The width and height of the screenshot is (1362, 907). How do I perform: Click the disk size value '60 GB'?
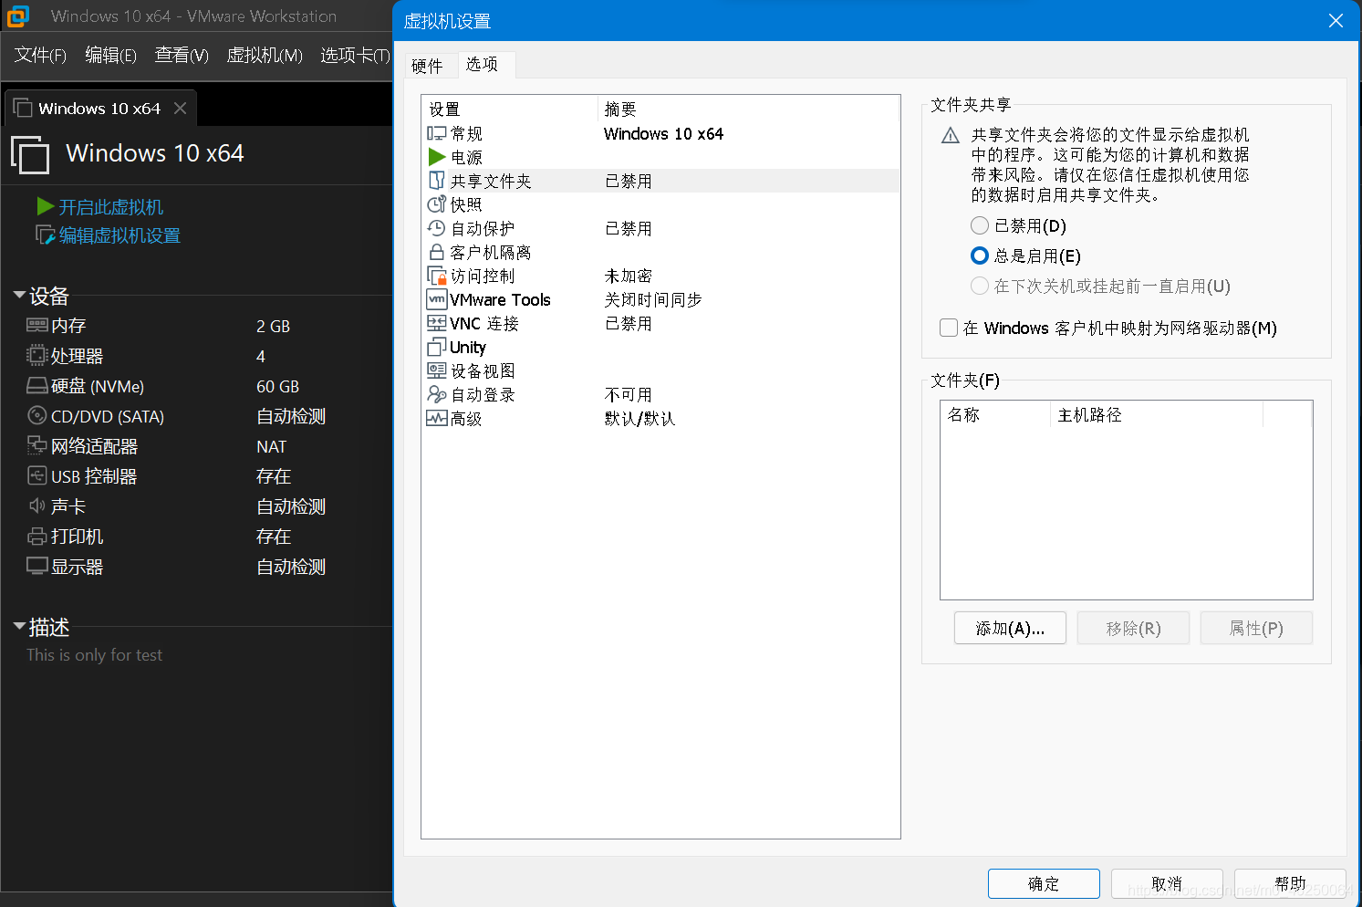click(277, 386)
